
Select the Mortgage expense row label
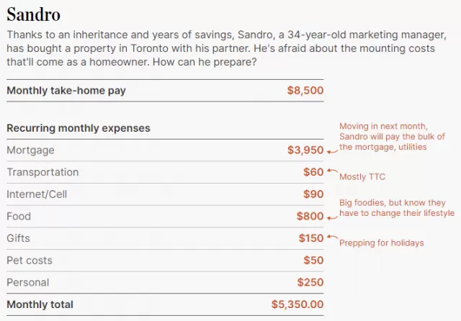pyautogui.click(x=30, y=150)
